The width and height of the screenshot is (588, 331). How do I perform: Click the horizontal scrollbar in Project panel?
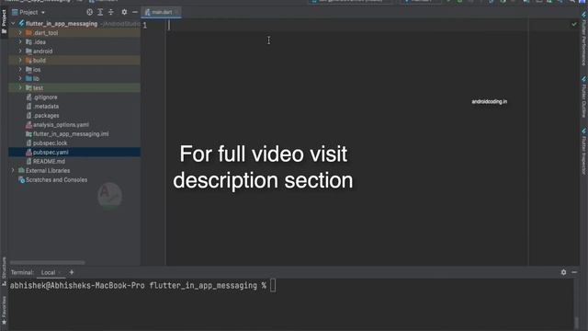tap(47, 262)
